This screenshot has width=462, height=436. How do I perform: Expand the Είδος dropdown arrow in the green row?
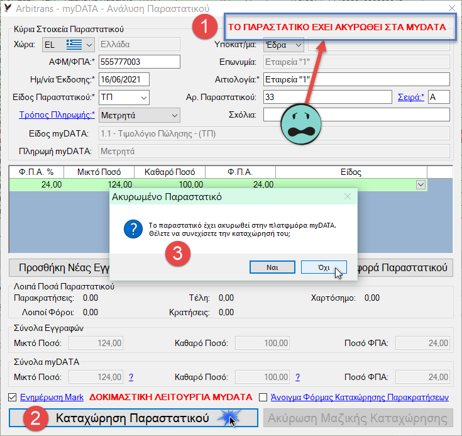pyautogui.click(x=421, y=185)
